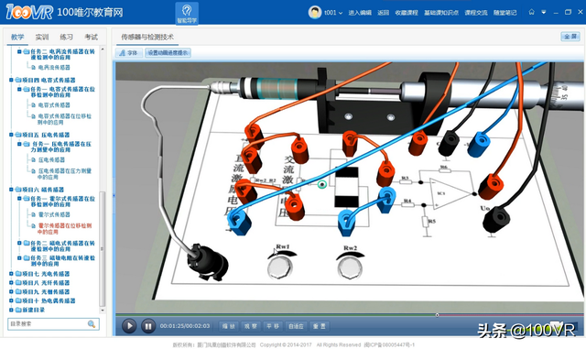This screenshot has height=349, width=586.
Task: Pause the animation with the pause button
Action: 148,326
